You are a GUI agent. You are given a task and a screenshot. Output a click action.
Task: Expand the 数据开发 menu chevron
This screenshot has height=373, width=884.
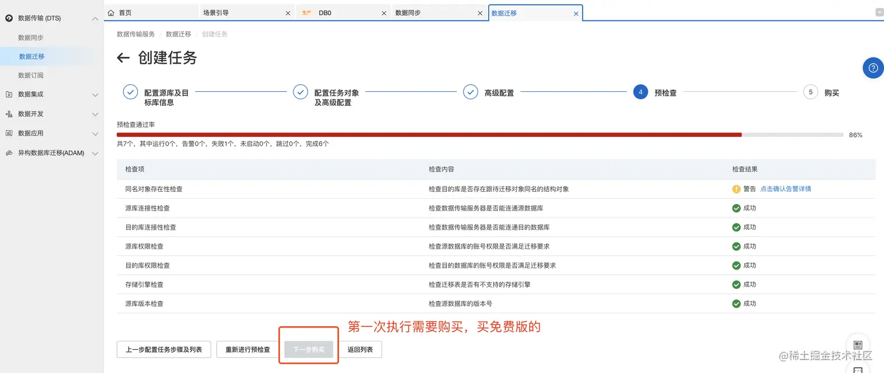[x=95, y=115]
